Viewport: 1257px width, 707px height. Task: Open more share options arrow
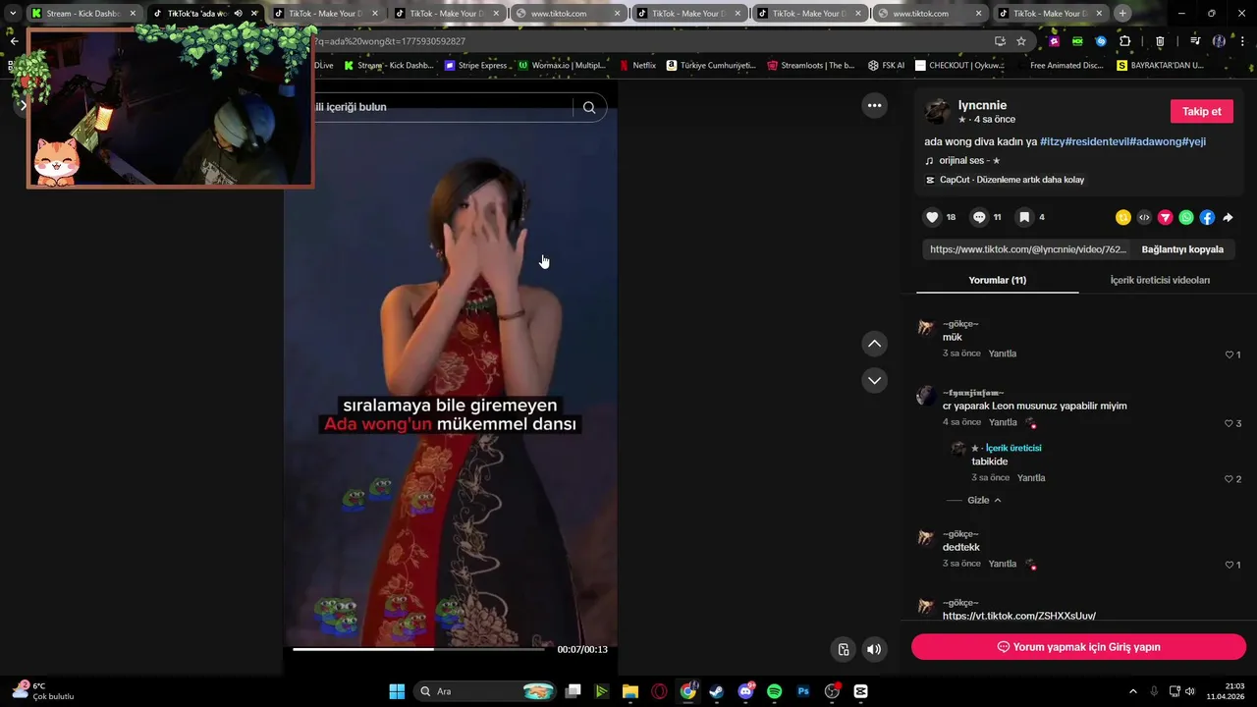tap(1228, 217)
